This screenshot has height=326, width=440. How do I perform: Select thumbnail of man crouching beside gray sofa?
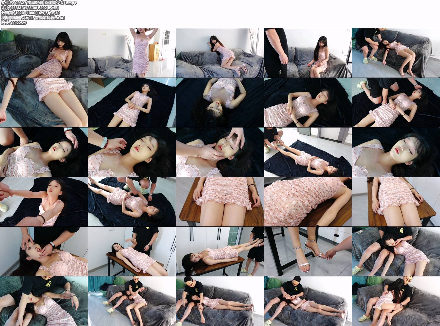point(396,53)
